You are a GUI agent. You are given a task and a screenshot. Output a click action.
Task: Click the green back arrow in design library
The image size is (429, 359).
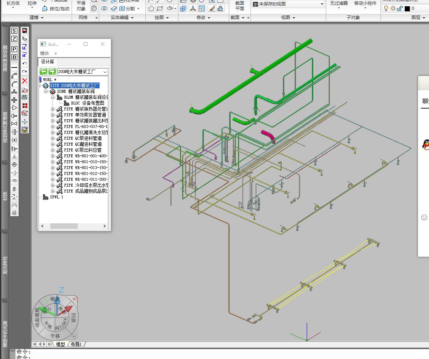tap(43, 72)
